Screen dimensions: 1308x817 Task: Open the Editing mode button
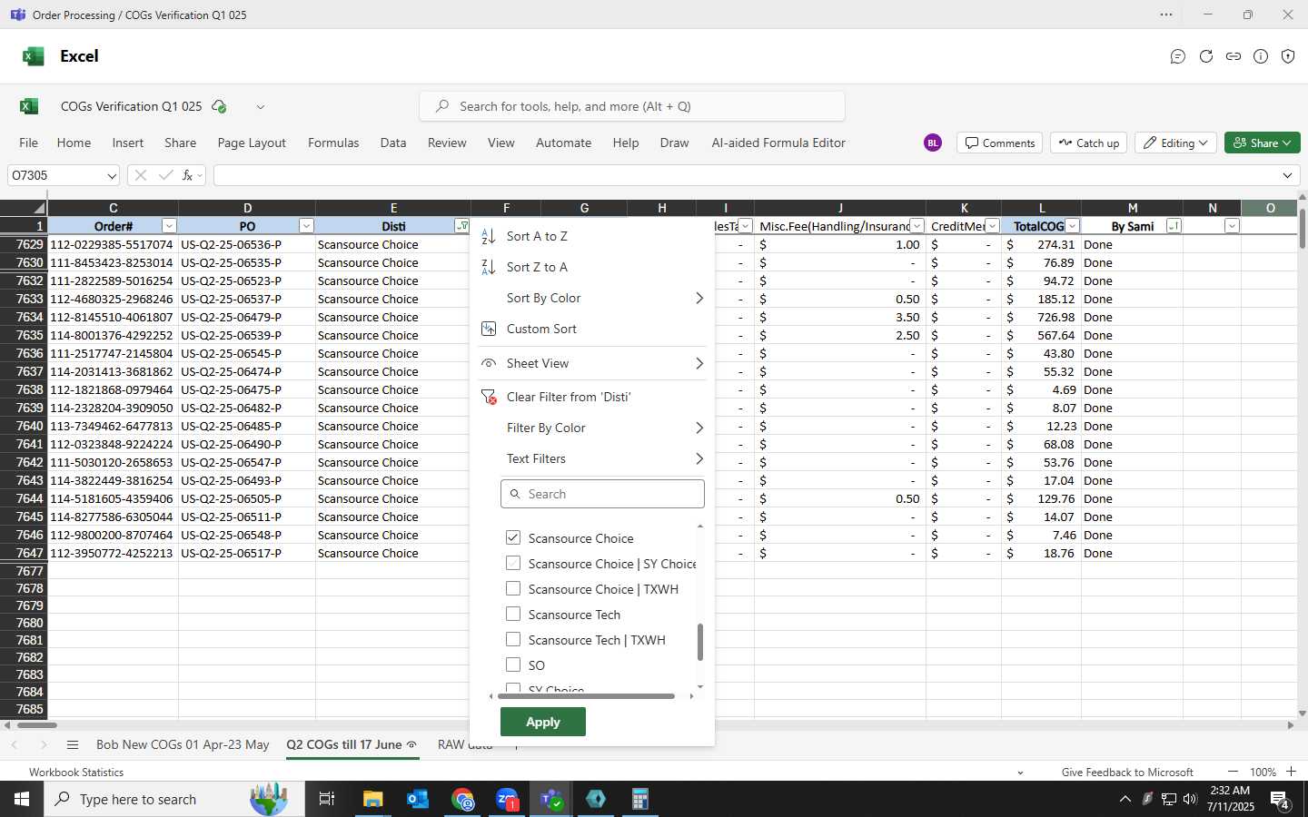click(x=1175, y=143)
